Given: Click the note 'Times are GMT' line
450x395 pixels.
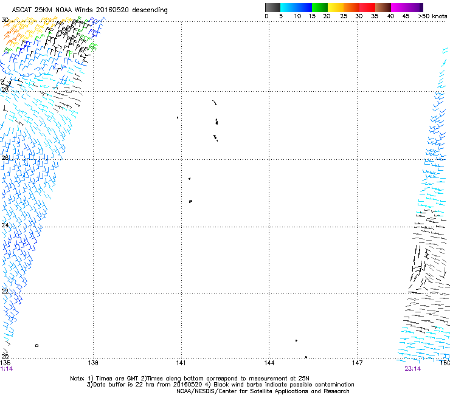Looking at the screenshot, I should point(190,379).
